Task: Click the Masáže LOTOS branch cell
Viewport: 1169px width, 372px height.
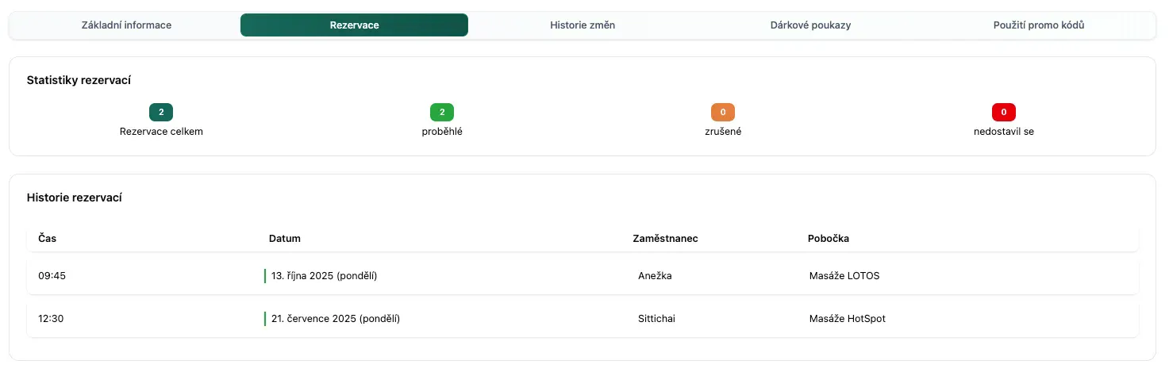Action: [x=844, y=276]
